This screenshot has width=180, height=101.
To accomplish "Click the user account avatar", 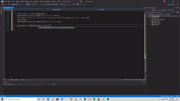I will (x=164, y=1).
